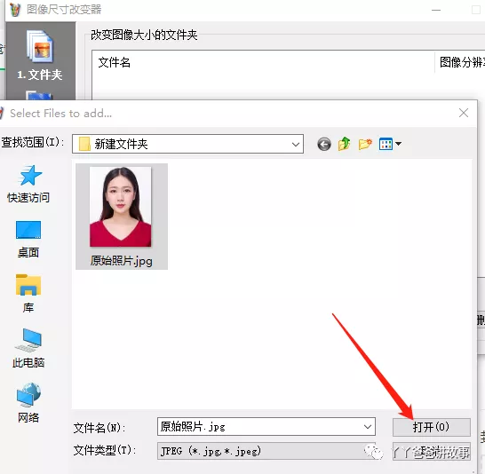485x474 pixels.
Task: Expand the 文件名 combo box dropdown
Action: pyautogui.click(x=368, y=427)
